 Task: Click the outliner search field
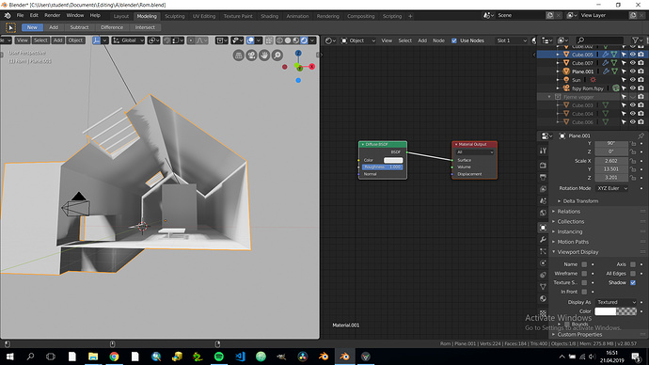(599, 40)
